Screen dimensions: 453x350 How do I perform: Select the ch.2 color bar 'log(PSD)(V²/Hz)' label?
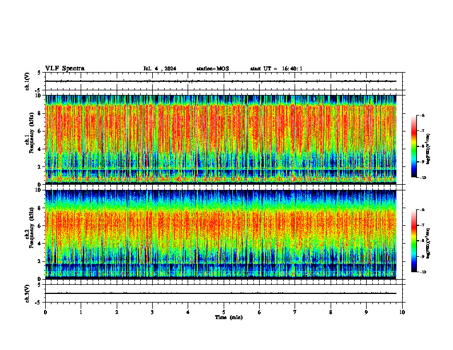click(x=428, y=243)
